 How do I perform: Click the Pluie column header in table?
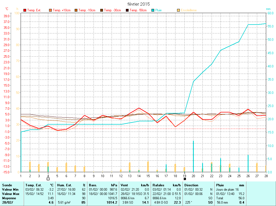pos(220,185)
